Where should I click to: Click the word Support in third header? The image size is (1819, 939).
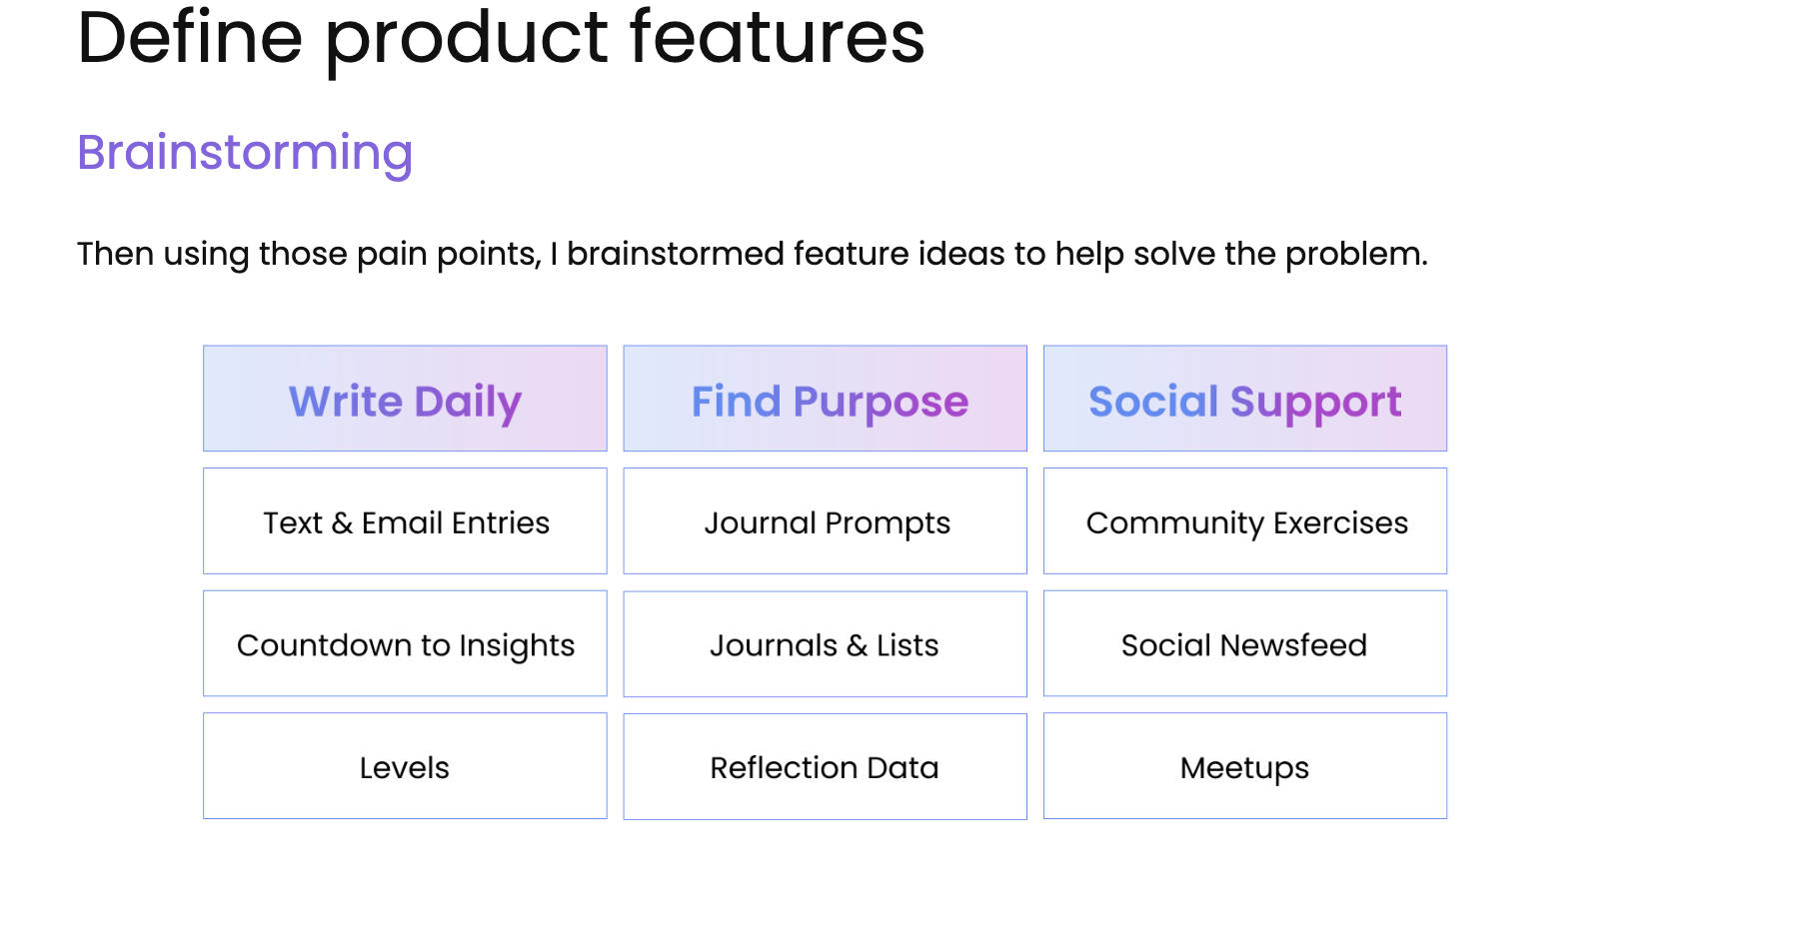pyautogui.click(x=1315, y=403)
